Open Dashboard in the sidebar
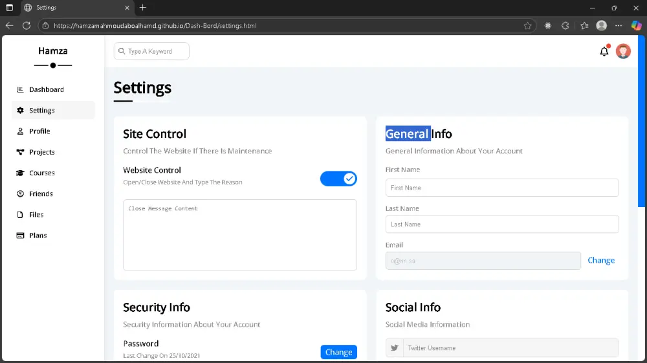 (x=53, y=89)
